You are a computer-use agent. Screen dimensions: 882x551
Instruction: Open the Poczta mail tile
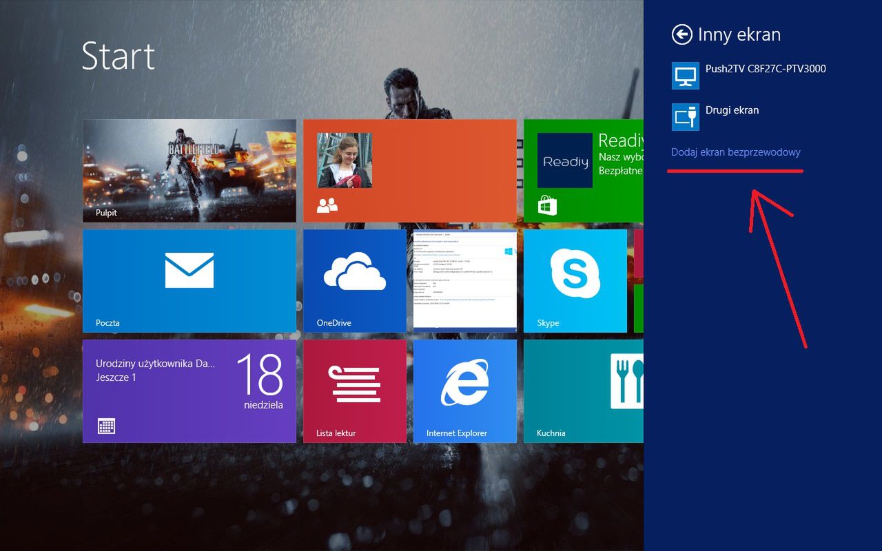tap(189, 281)
